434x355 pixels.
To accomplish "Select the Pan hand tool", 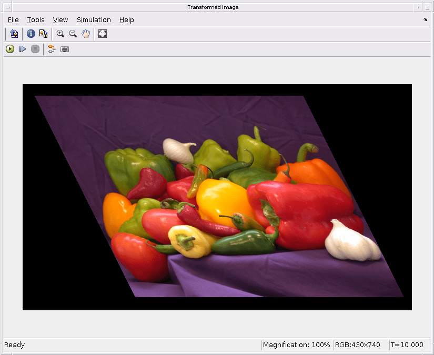I will [x=86, y=34].
